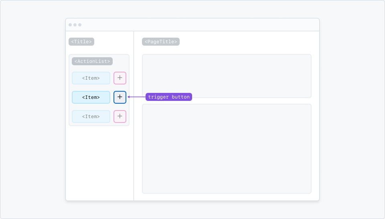Screen dimensions: 385x219
Task: Click the <Title> placeholder in the sidebar
Action: (81, 42)
